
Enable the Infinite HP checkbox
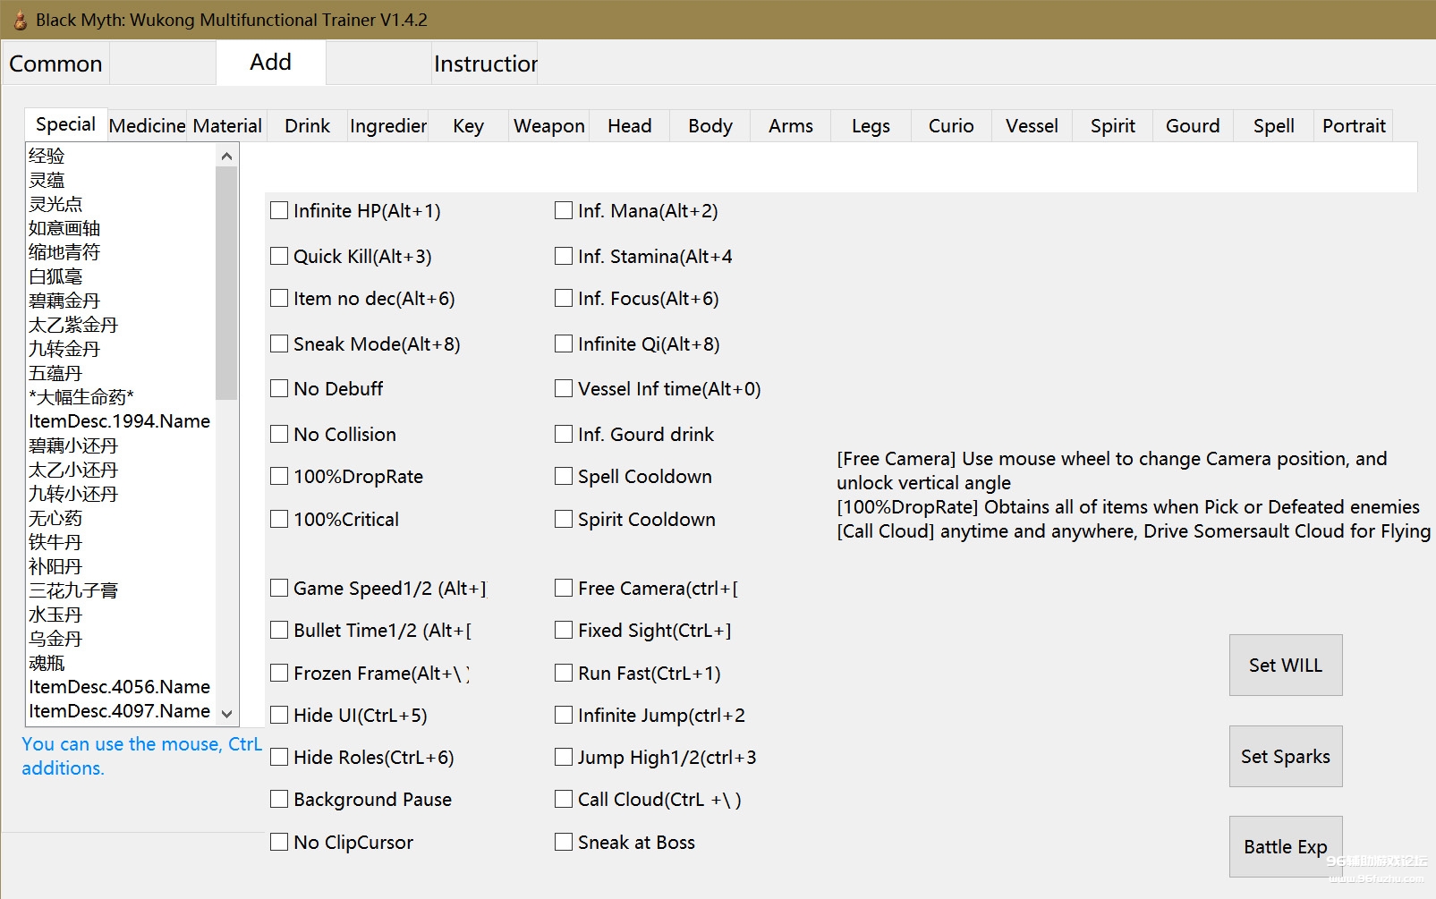(279, 210)
